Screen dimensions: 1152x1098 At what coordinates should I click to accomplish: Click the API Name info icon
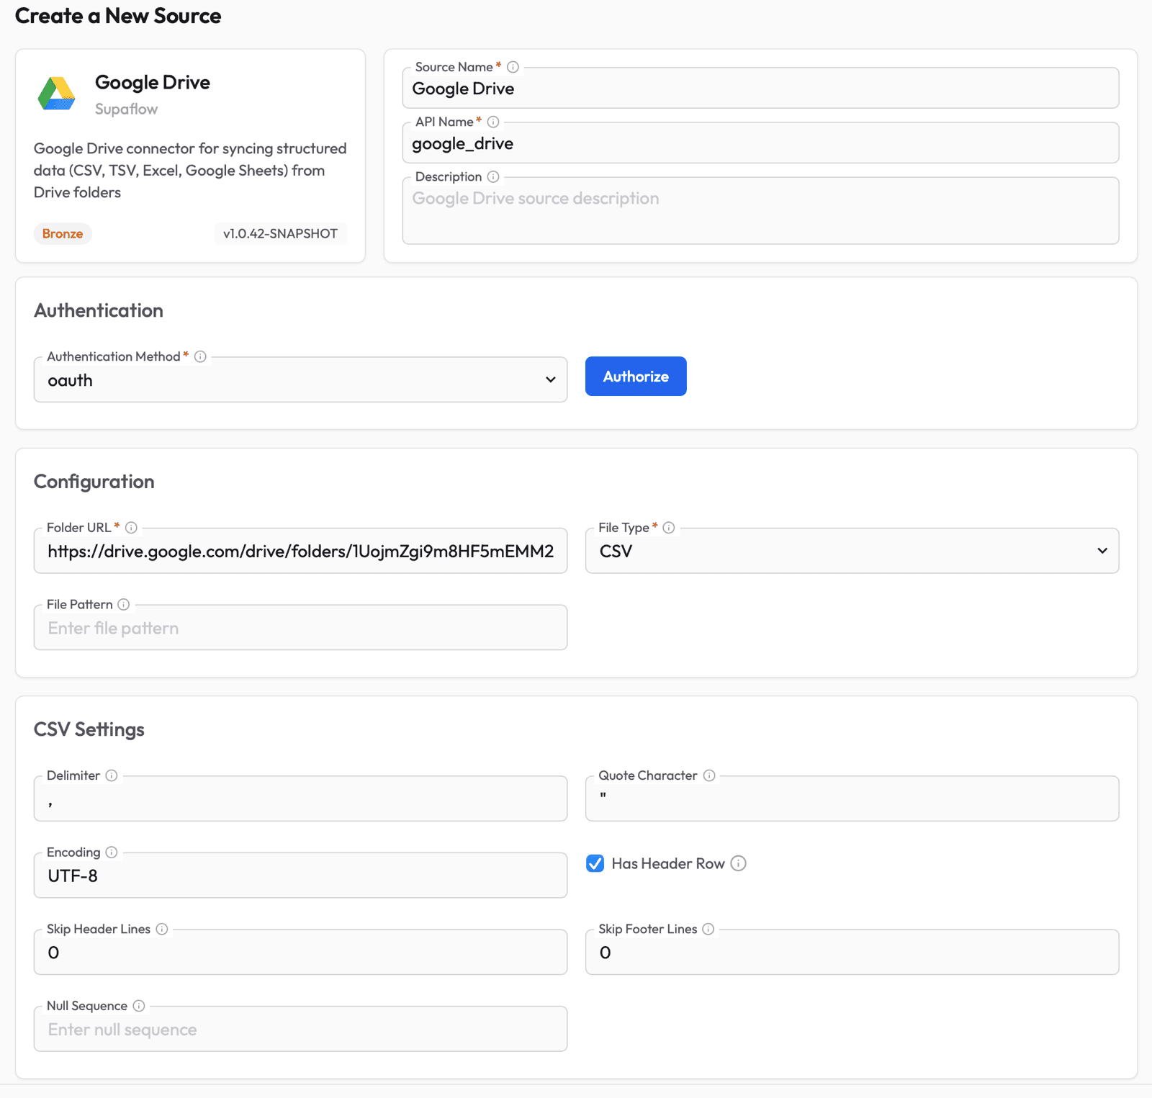[492, 122]
